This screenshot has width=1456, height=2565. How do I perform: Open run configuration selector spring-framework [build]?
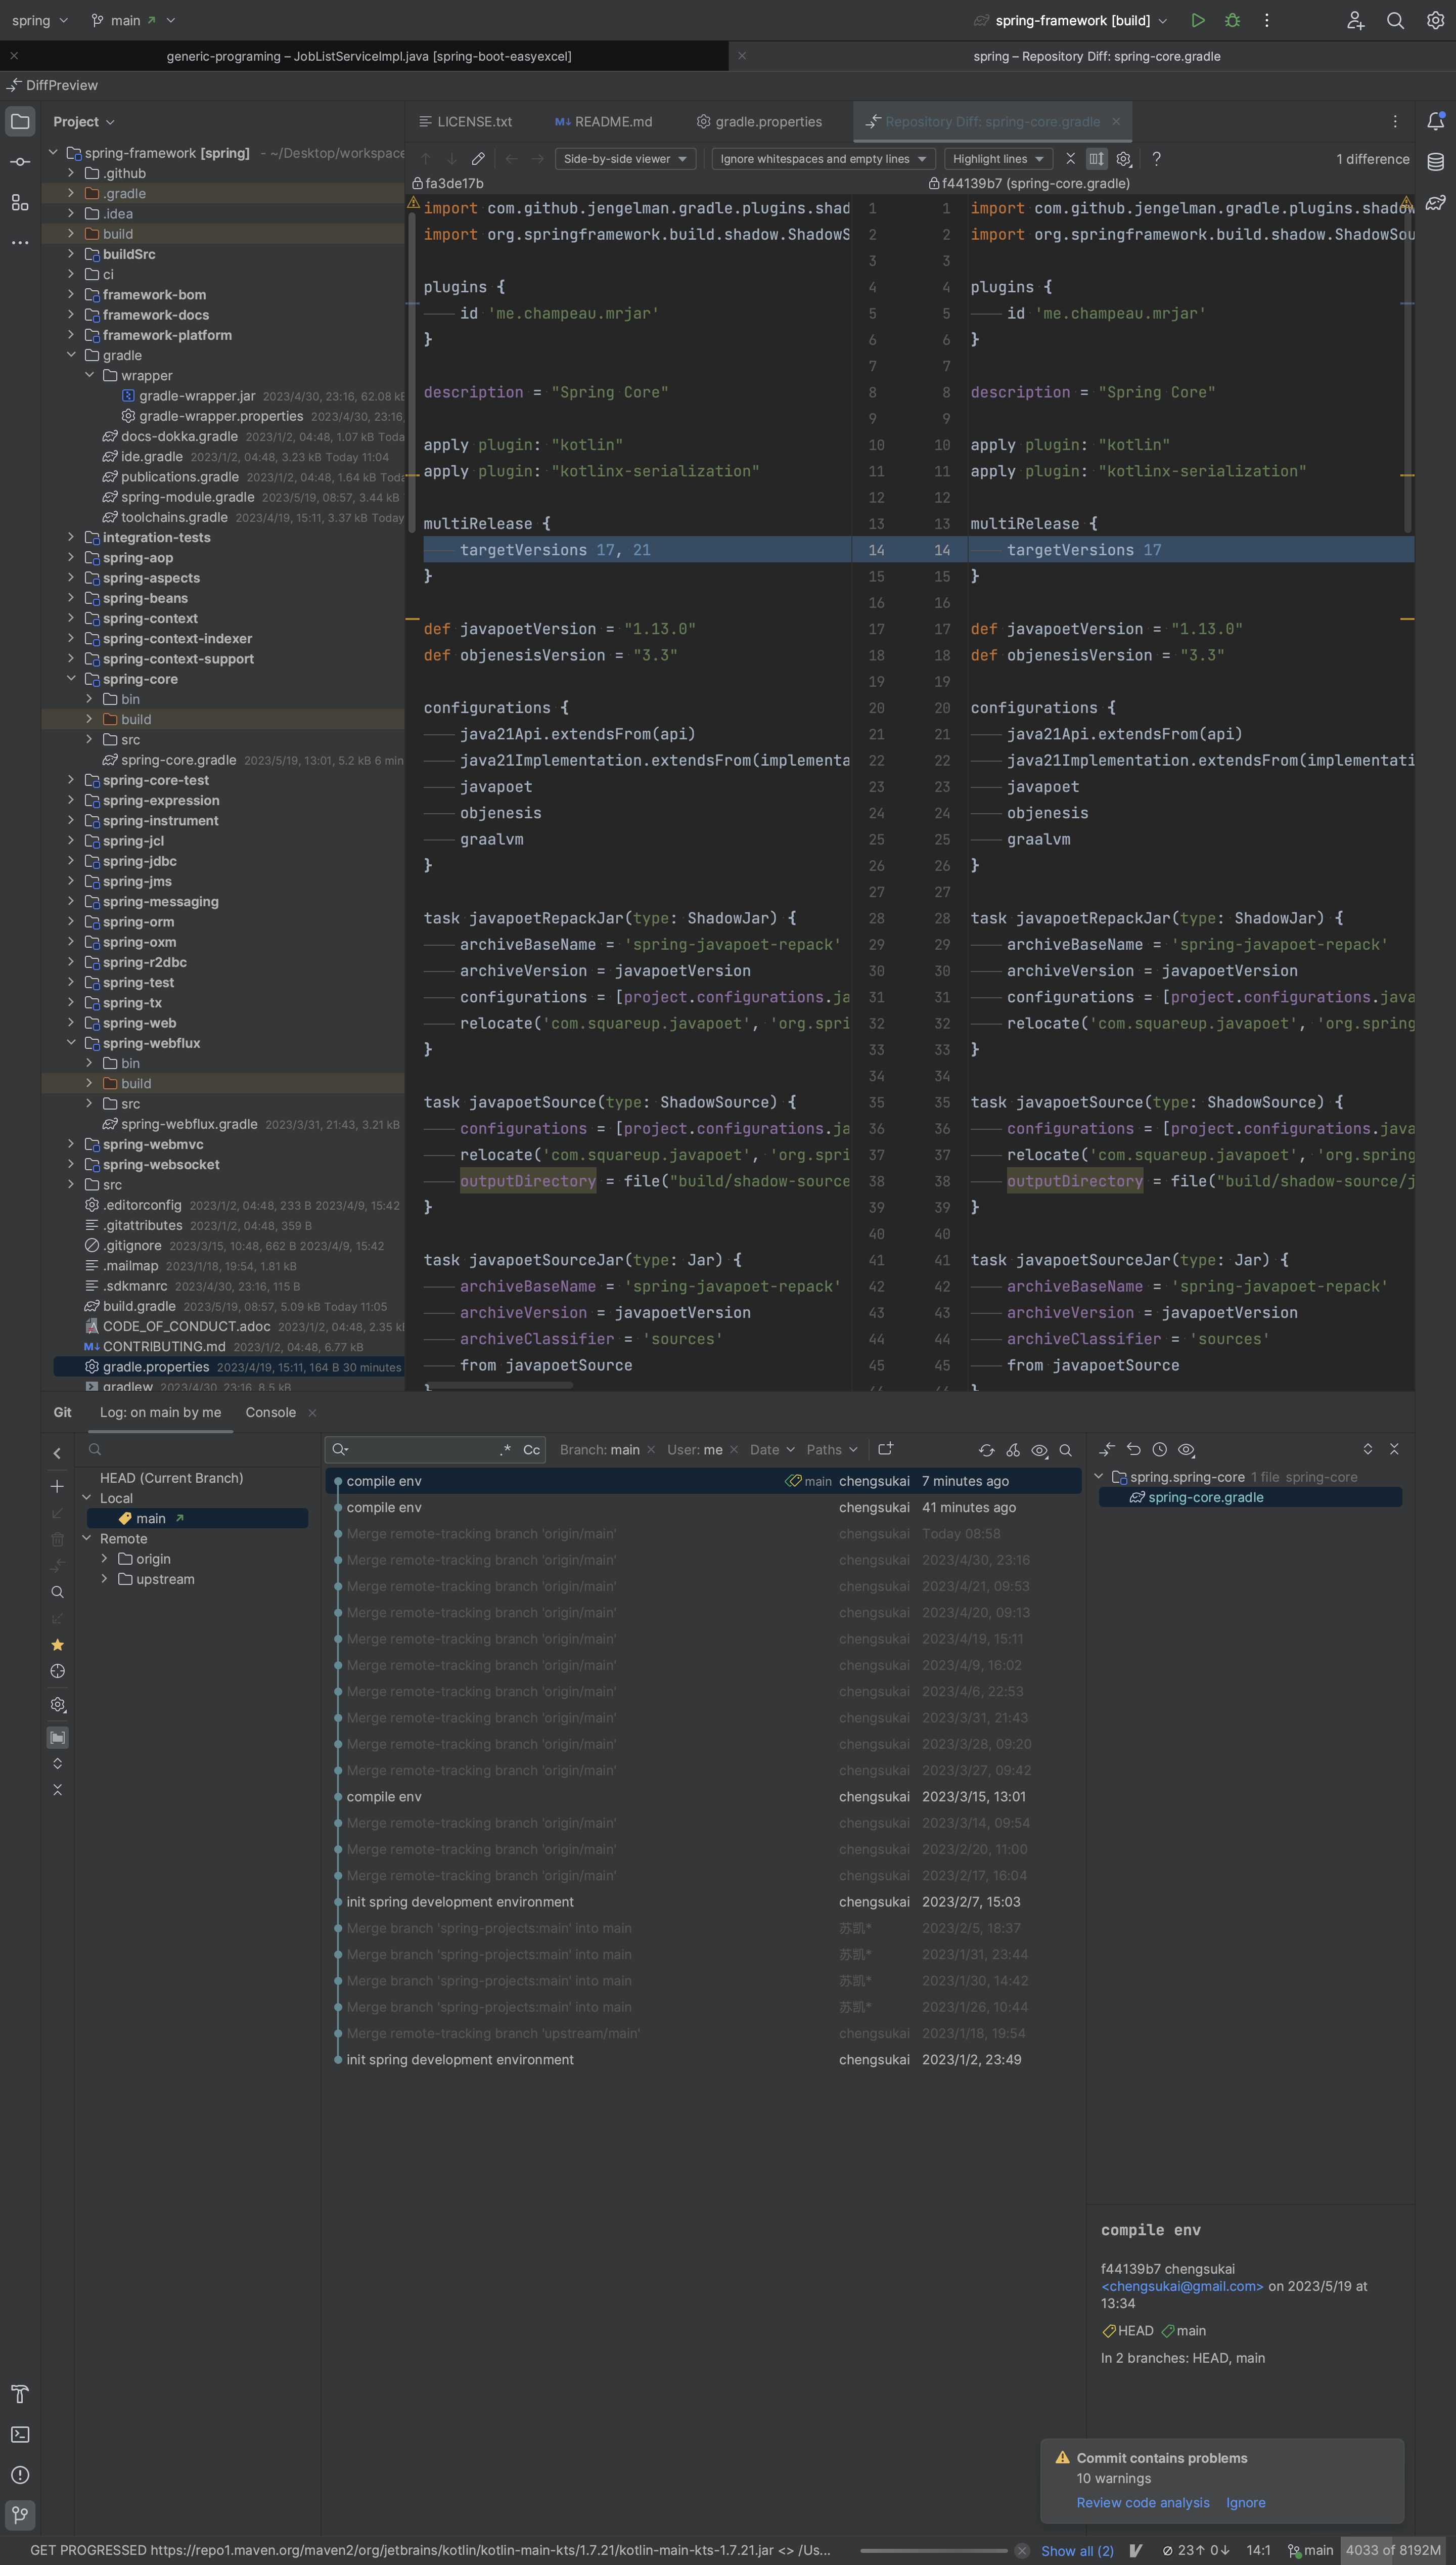pos(1071,20)
